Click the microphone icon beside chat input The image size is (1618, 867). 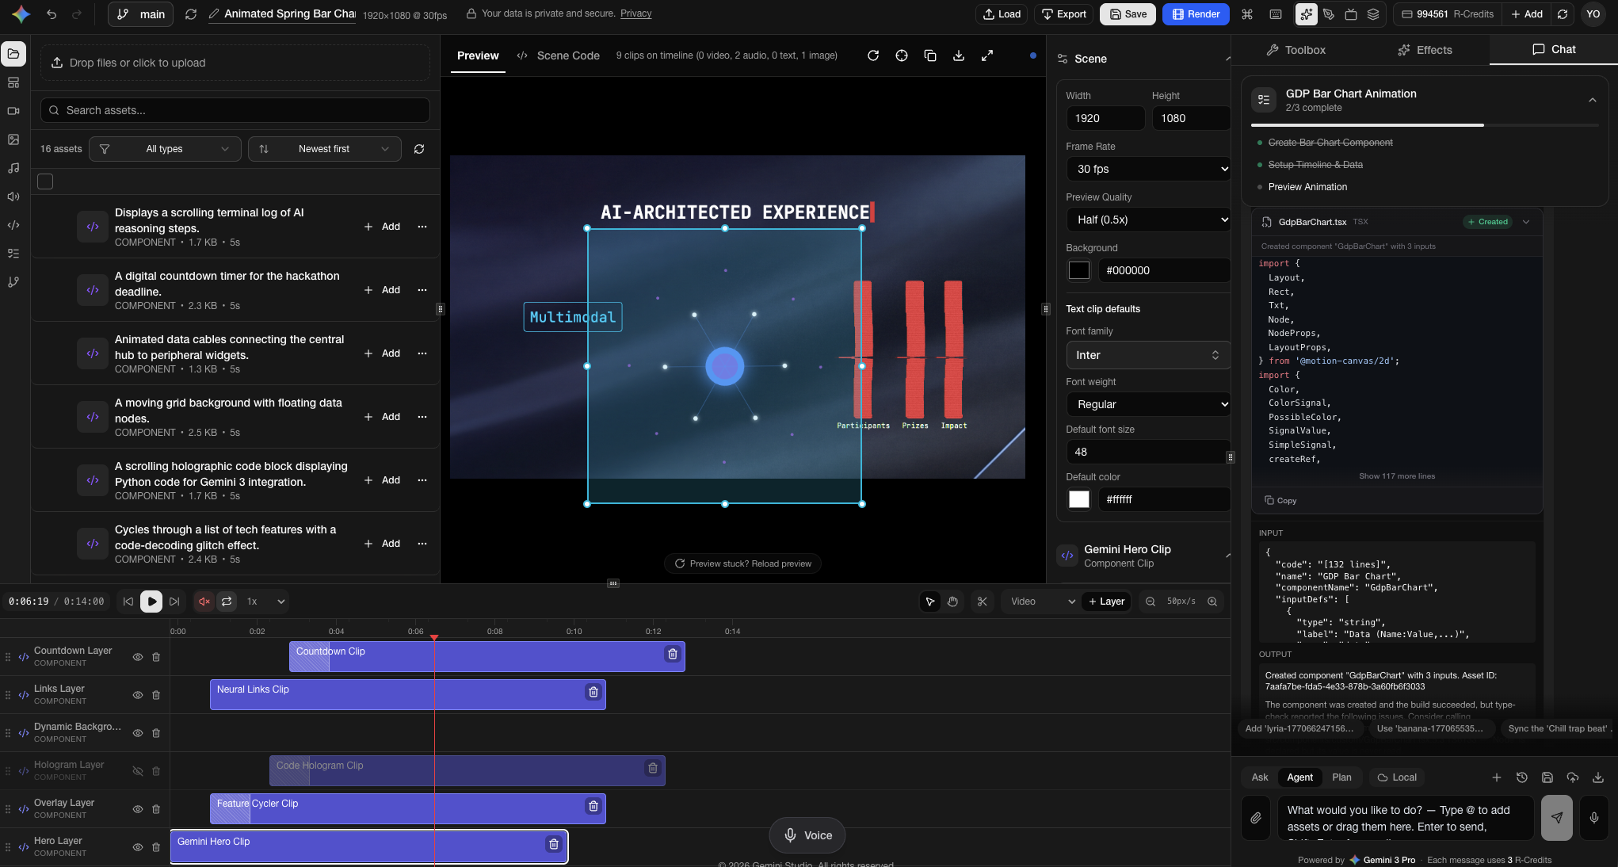(x=1593, y=818)
